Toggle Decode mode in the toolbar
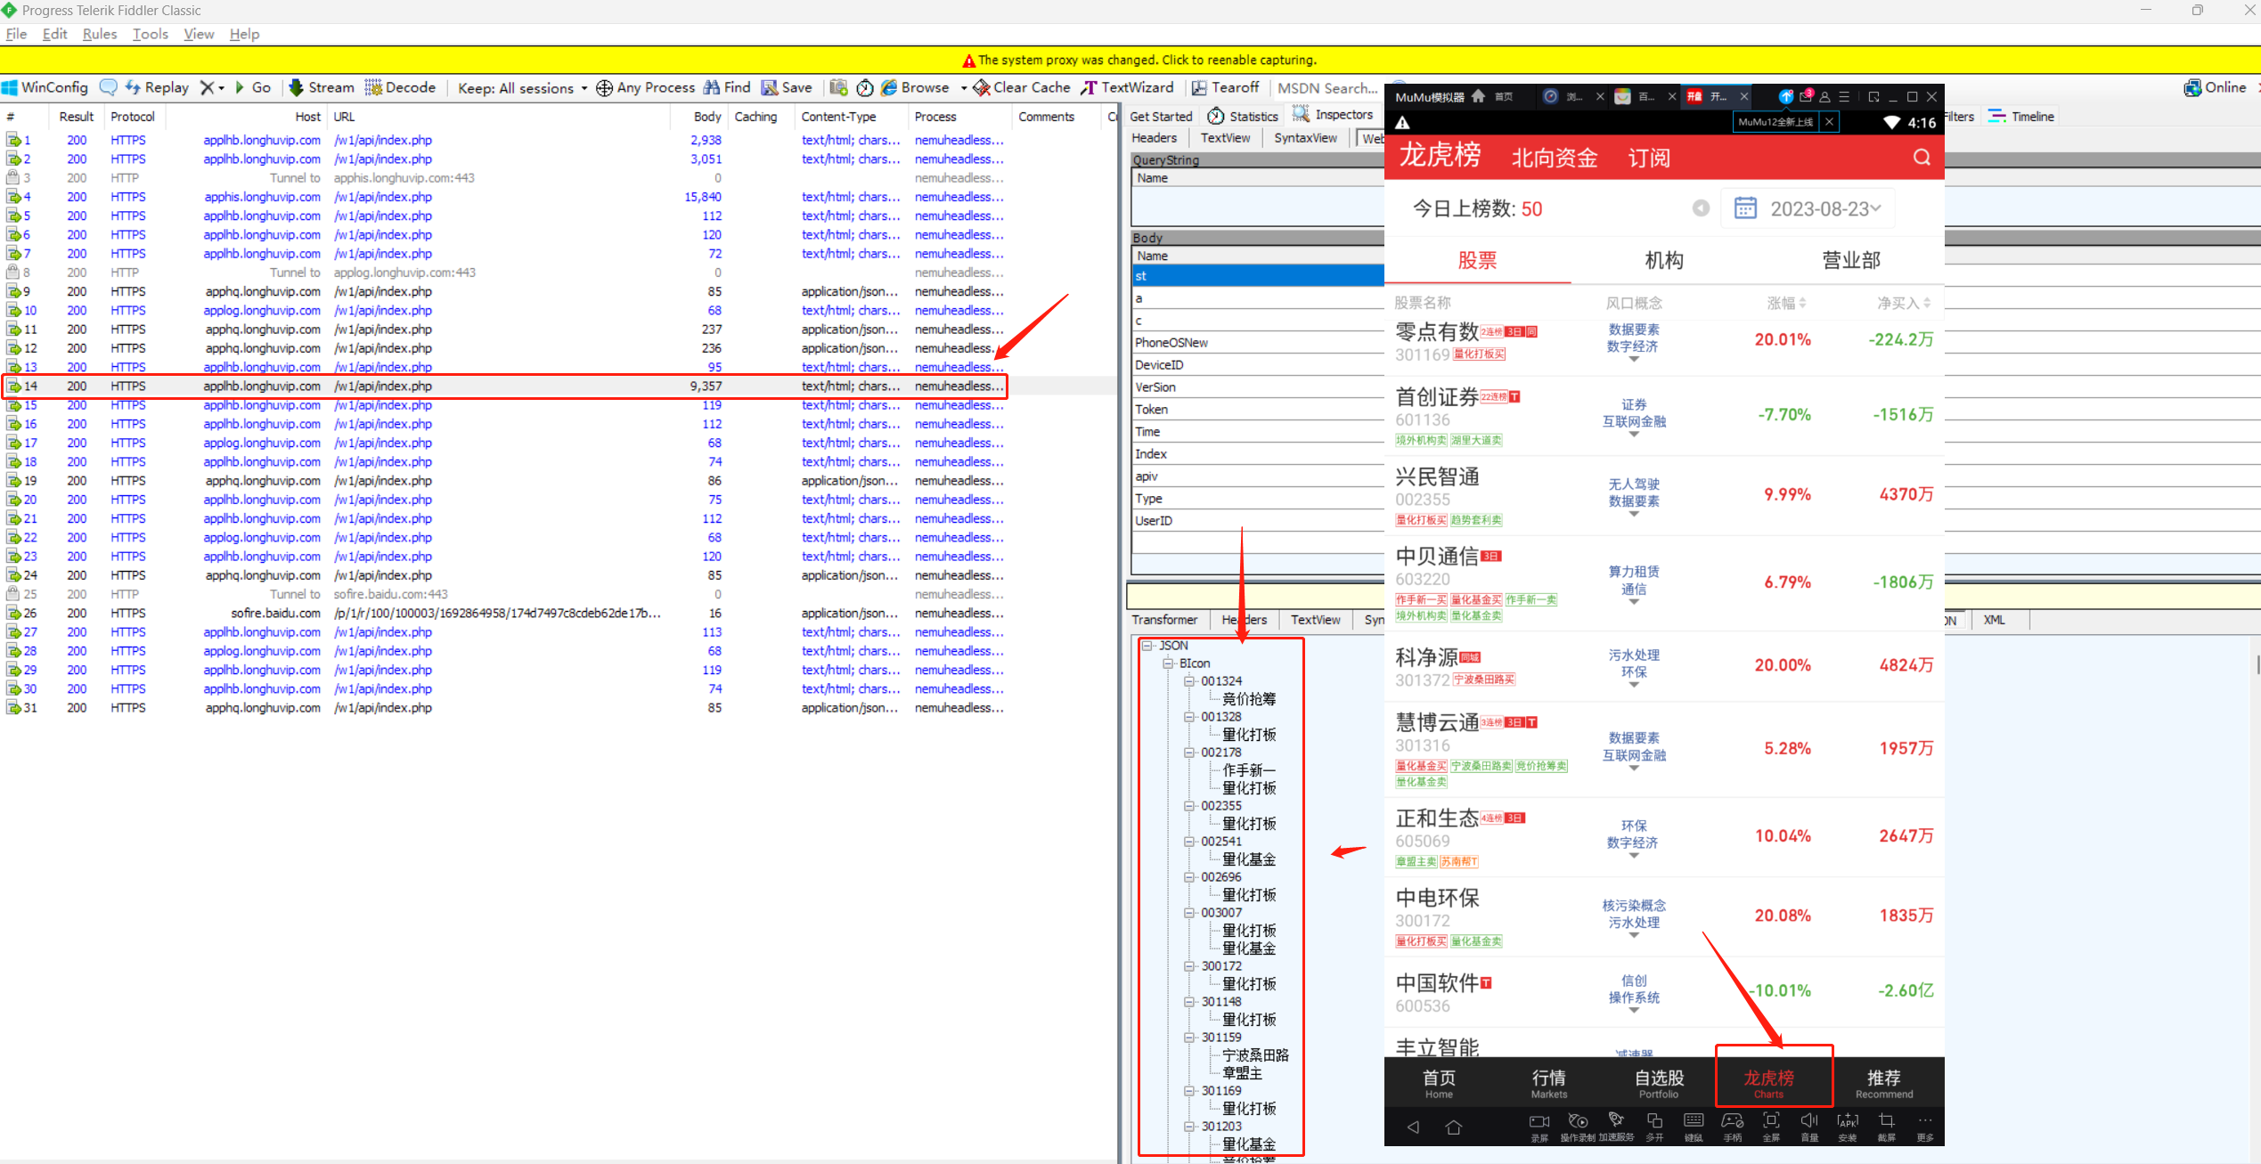2261x1164 pixels. (400, 87)
